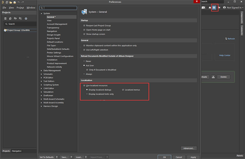
Task: Click the notifications icon next to gear
Action: (x=219, y=7)
